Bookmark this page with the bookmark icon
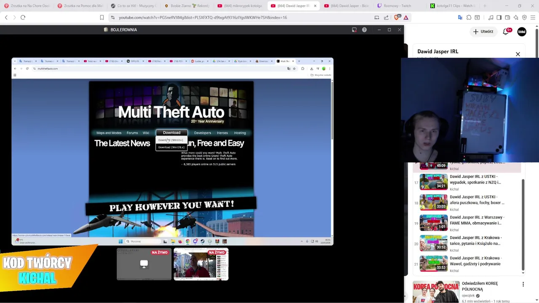Image resolution: width=539 pixels, height=303 pixels. coord(102,17)
